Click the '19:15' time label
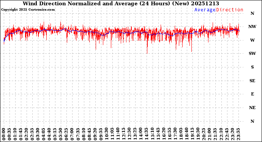Image resolution: width=262 pixels, height=142 pixels. tap(192, 134)
